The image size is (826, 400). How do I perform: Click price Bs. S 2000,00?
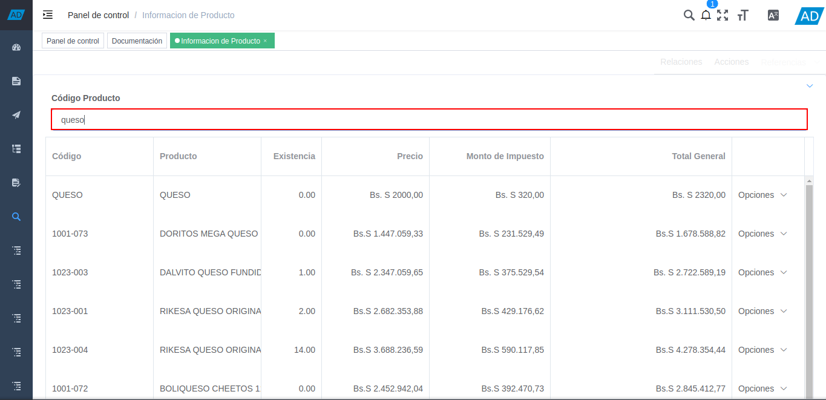[x=396, y=195]
